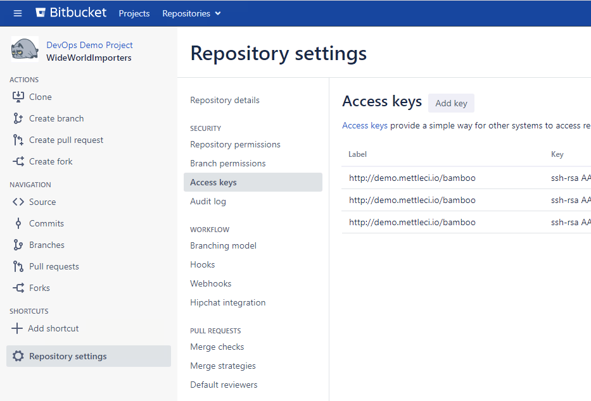The width and height of the screenshot is (591, 401).
Task: Open the DevOps Demo Project link
Action: pyautogui.click(x=89, y=45)
